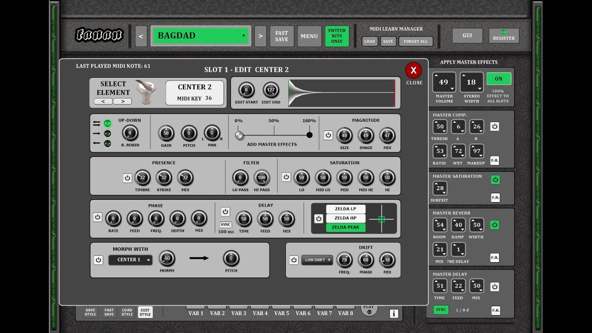Select ZELDA LP filter type
Viewport: 592px width, 333px height.
(x=345, y=209)
